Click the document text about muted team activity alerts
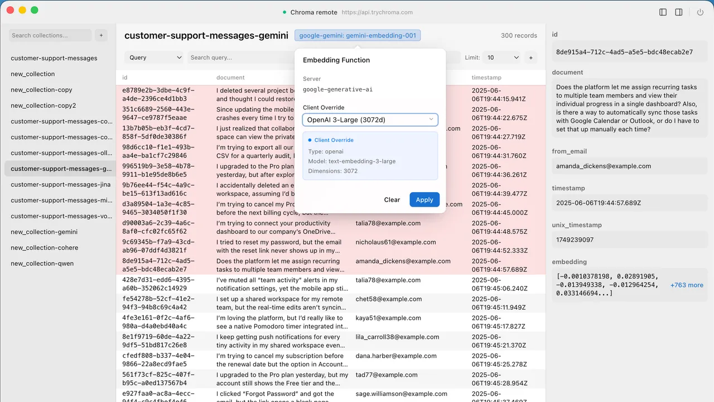The height and width of the screenshot is (402, 714). (282, 284)
